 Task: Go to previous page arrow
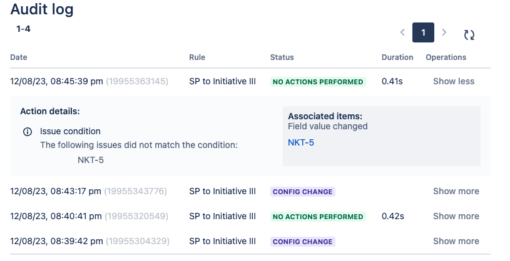coord(402,32)
